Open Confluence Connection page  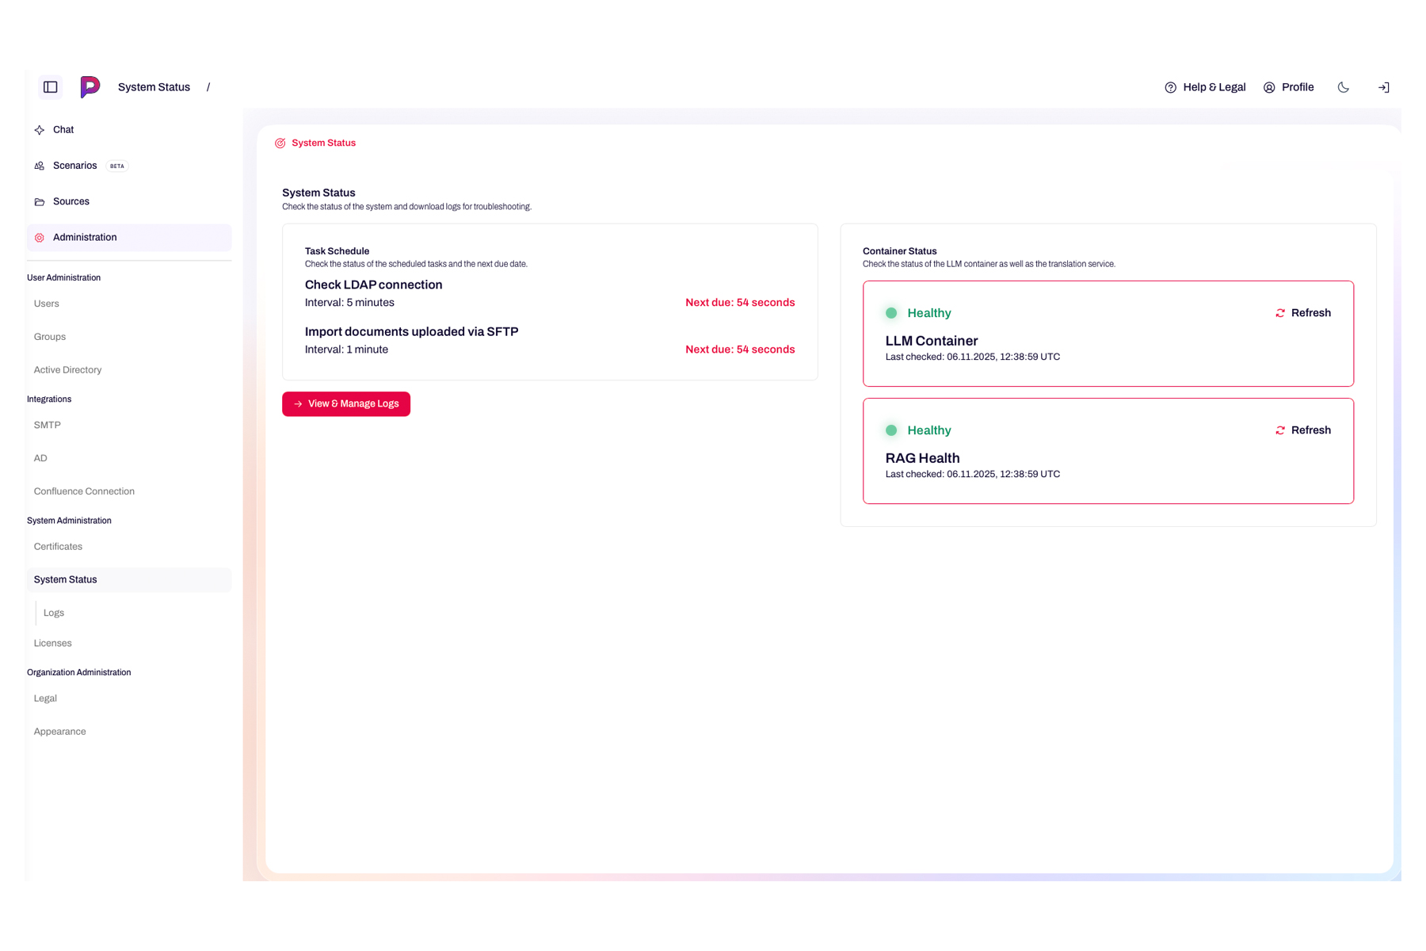[x=84, y=491]
